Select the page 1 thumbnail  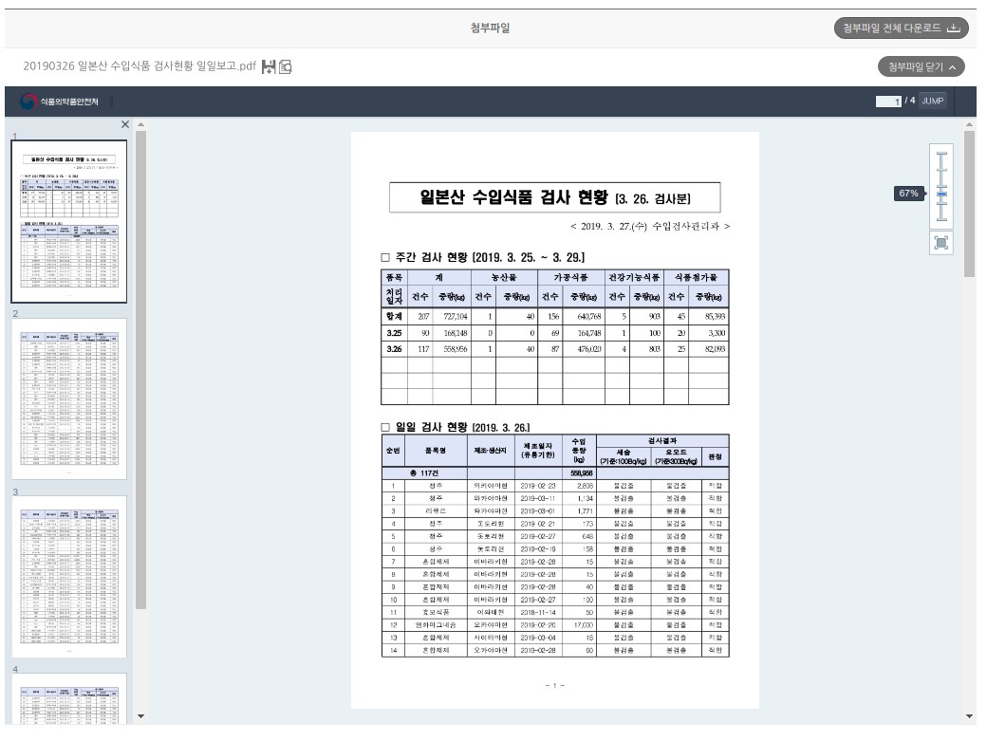[69, 221]
